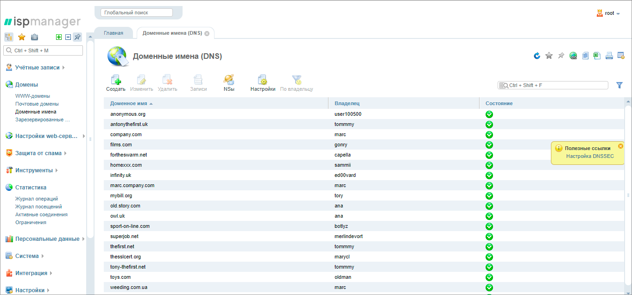Click the По владельцу filter button

tap(297, 83)
